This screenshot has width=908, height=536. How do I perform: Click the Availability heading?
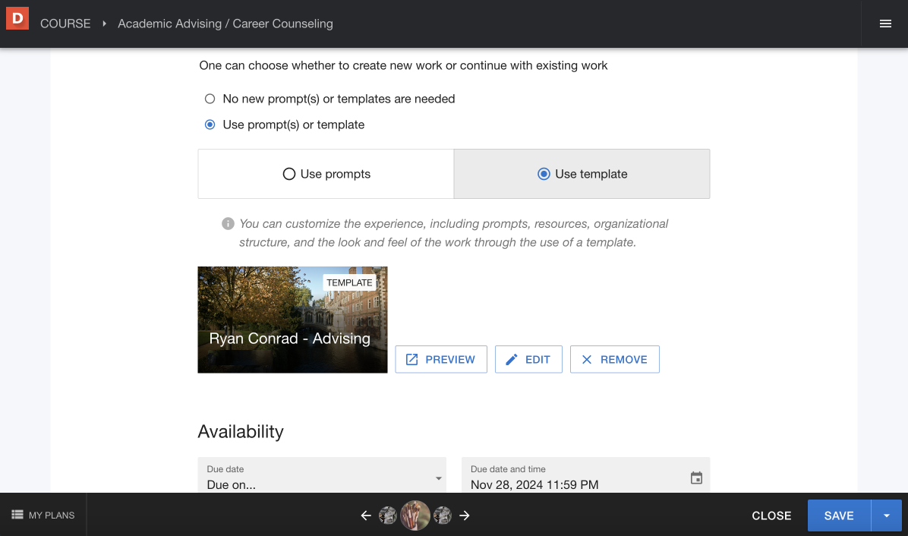(241, 432)
